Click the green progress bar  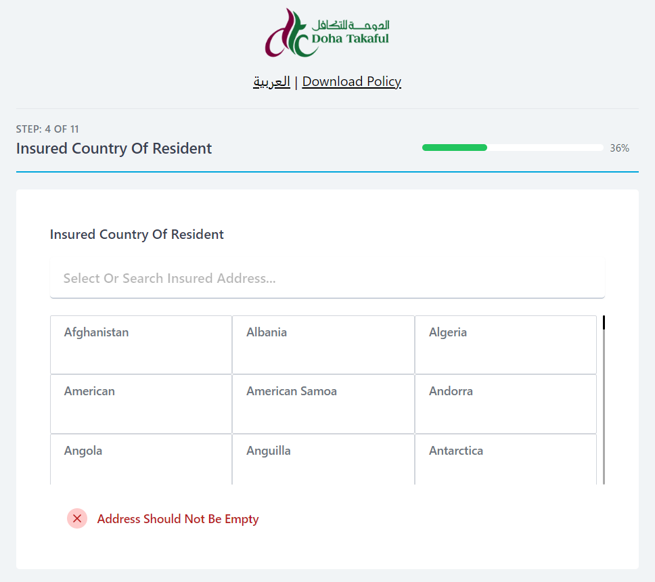tap(455, 148)
